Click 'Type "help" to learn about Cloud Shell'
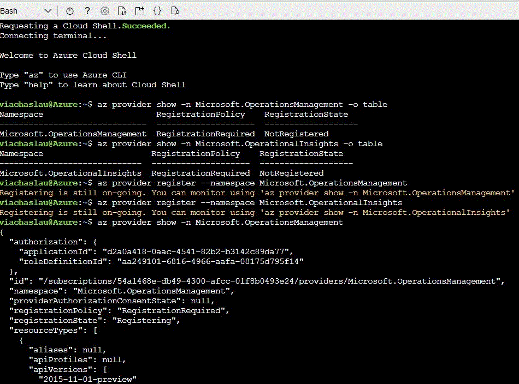519x384 pixels. (93, 85)
